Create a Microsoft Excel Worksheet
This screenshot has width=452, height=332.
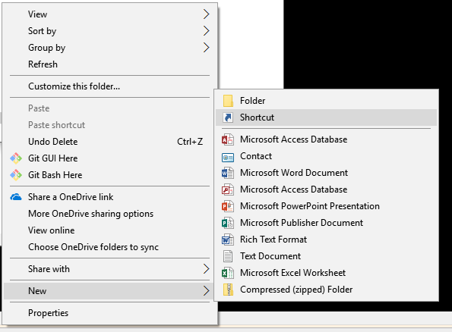(x=327, y=273)
